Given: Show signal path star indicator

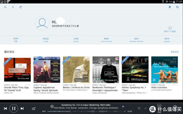Looking at the screenshot, I should pyautogui.click(x=123, y=106).
